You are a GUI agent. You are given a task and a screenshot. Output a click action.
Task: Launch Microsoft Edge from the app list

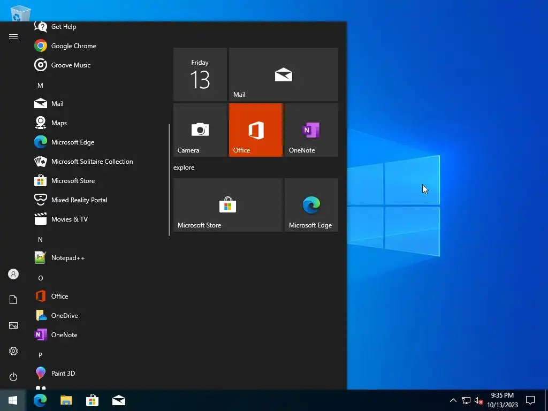(98, 142)
